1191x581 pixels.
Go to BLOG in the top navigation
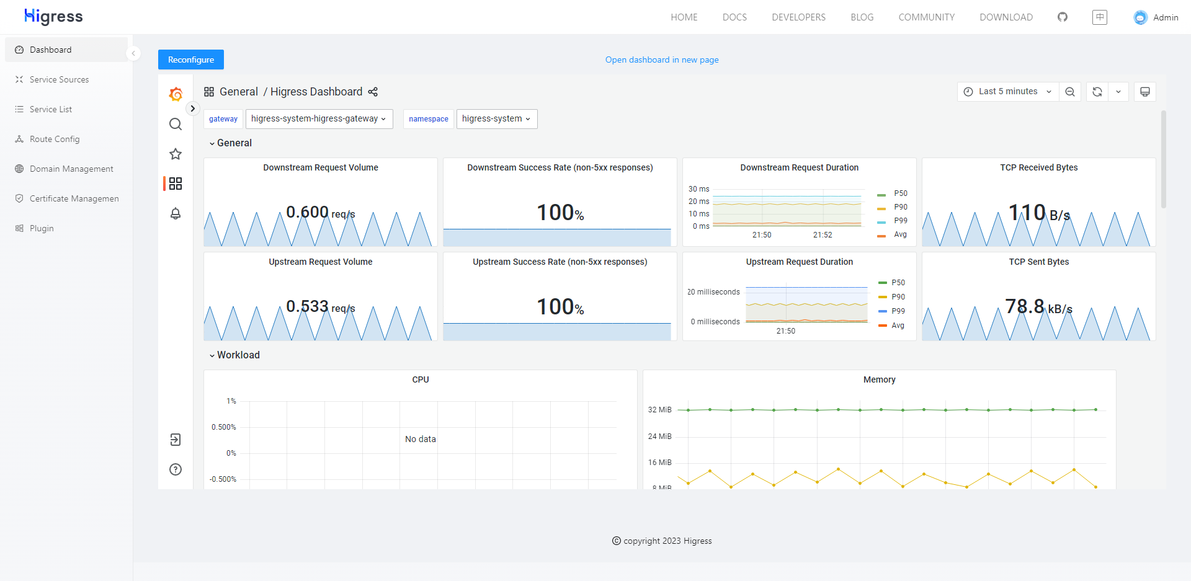pyautogui.click(x=862, y=17)
